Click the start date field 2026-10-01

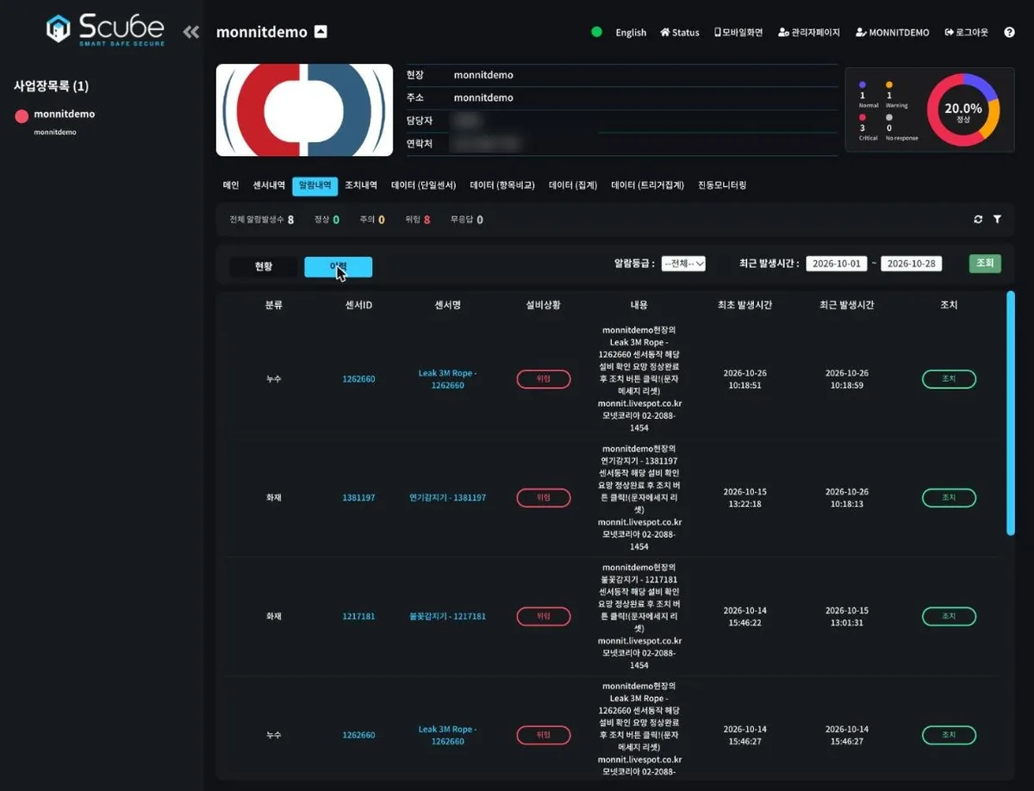(837, 264)
